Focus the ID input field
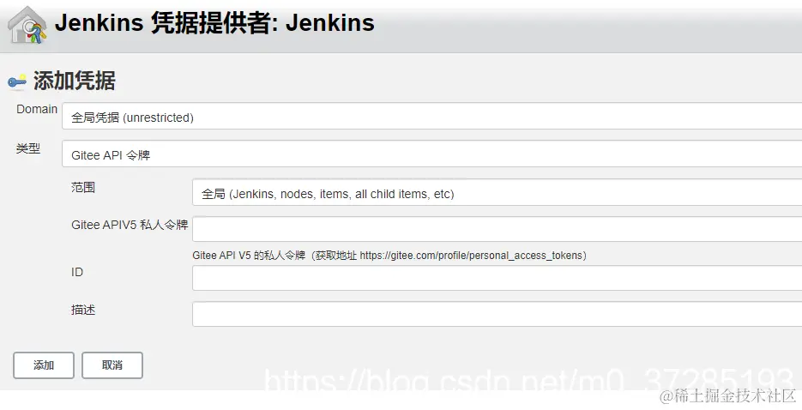 point(497,278)
